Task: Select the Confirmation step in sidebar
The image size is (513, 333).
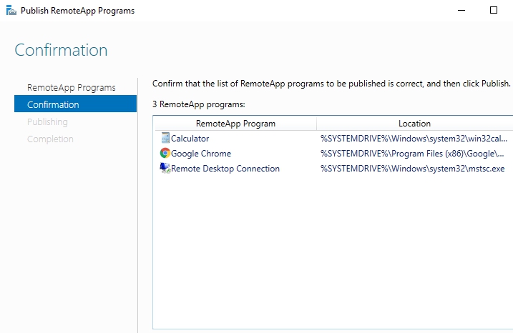Action: pos(53,105)
